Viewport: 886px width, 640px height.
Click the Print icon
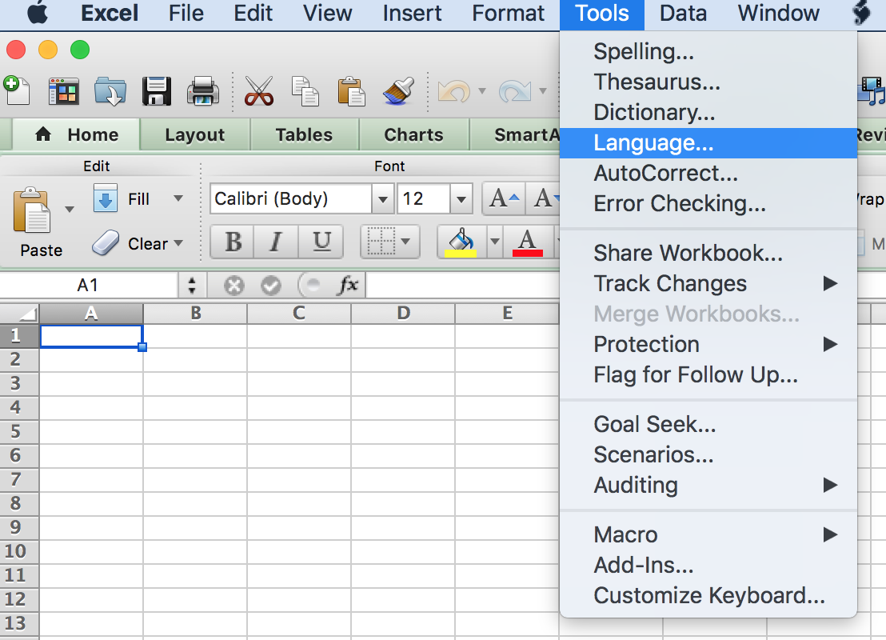point(203,91)
